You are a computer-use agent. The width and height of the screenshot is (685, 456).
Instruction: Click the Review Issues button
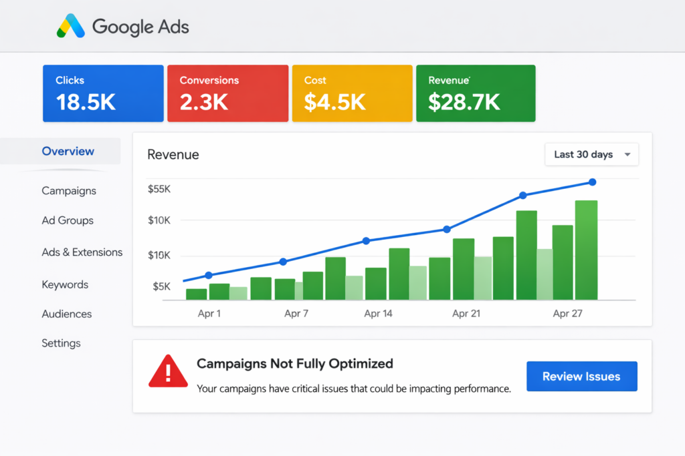(x=581, y=377)
